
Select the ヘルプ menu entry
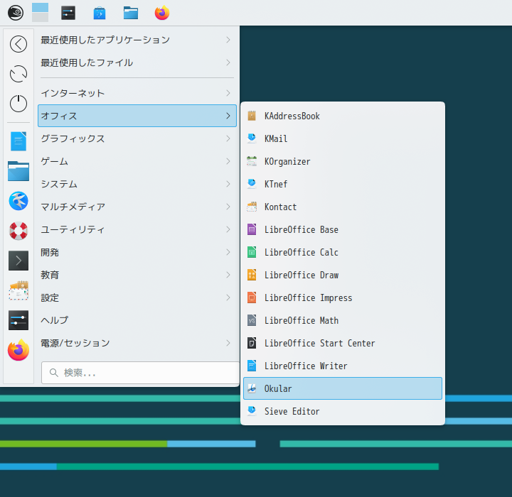[137, 320]
